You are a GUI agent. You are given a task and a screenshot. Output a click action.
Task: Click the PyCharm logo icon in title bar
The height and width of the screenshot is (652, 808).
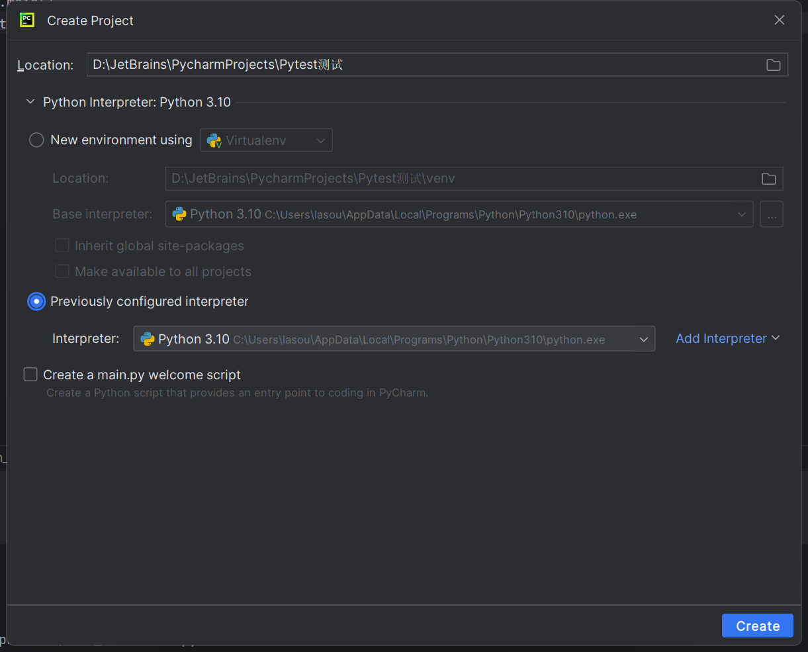pyautogui.click(x=27, y=20)
